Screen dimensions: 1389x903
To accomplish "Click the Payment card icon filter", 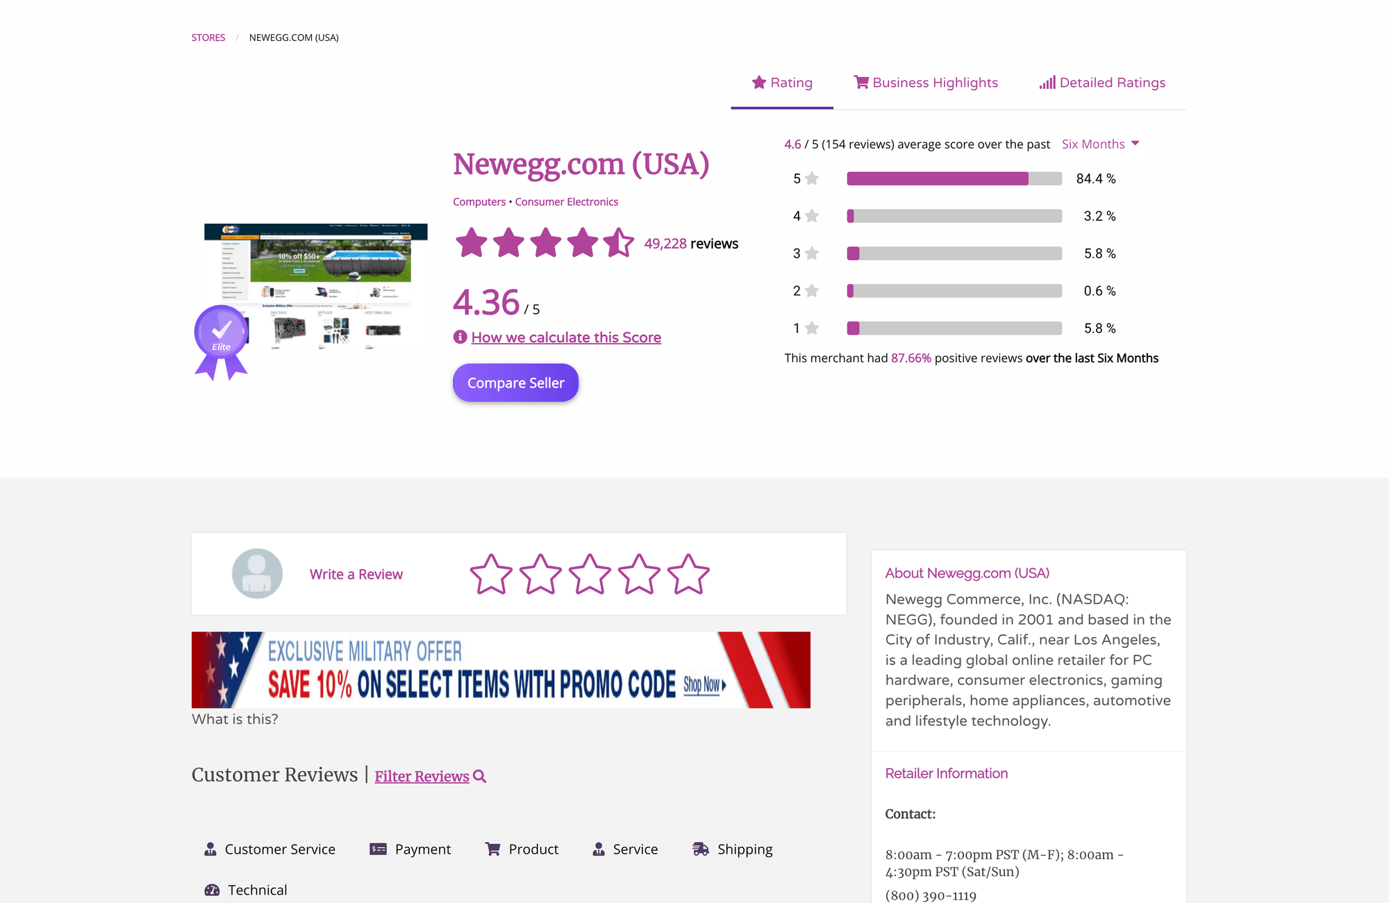I will pyautogui.click(x=377, y=848).
